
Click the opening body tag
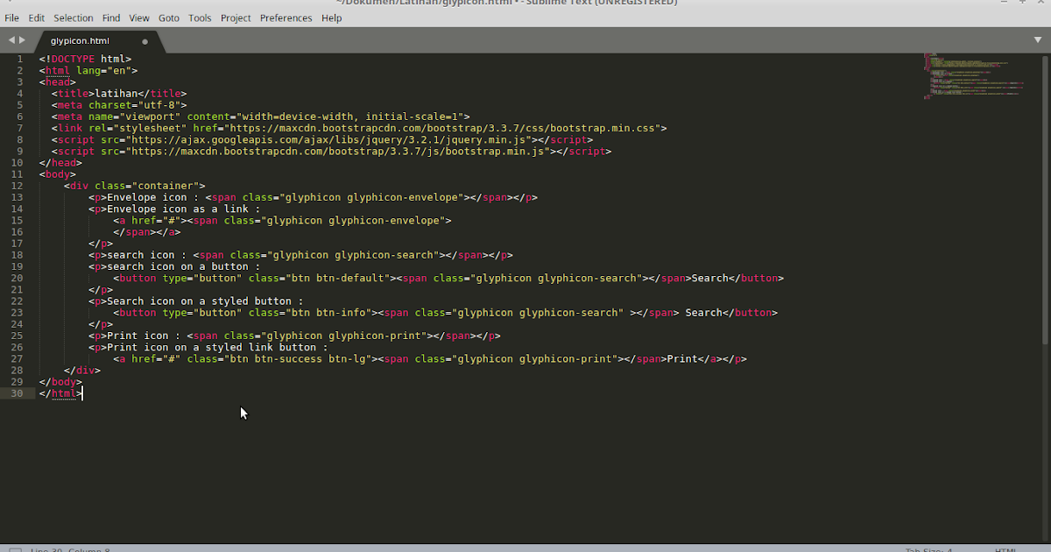click(x=57, y=174)
